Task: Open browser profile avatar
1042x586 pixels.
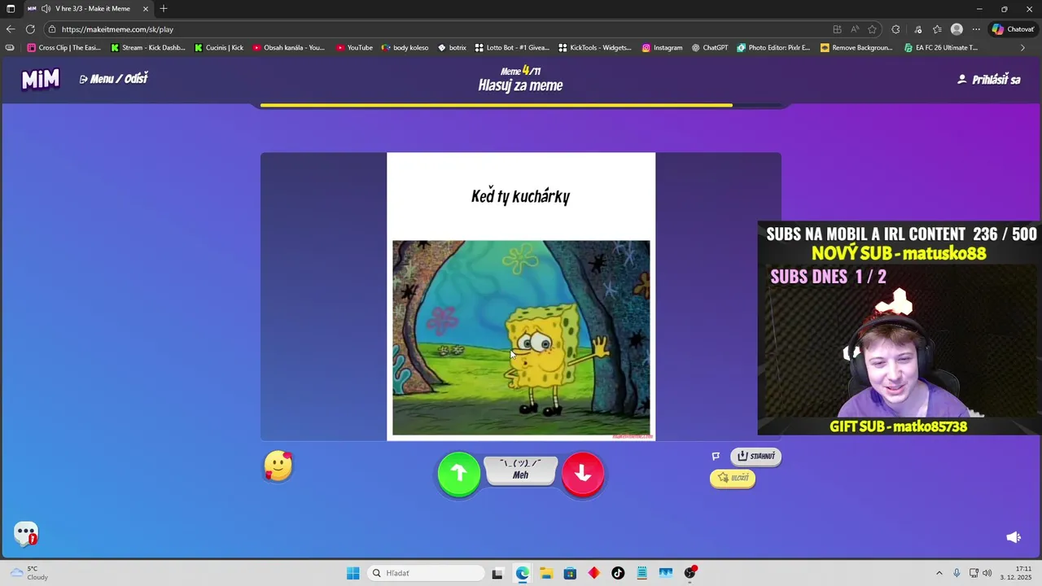Action: click(957, 29)
